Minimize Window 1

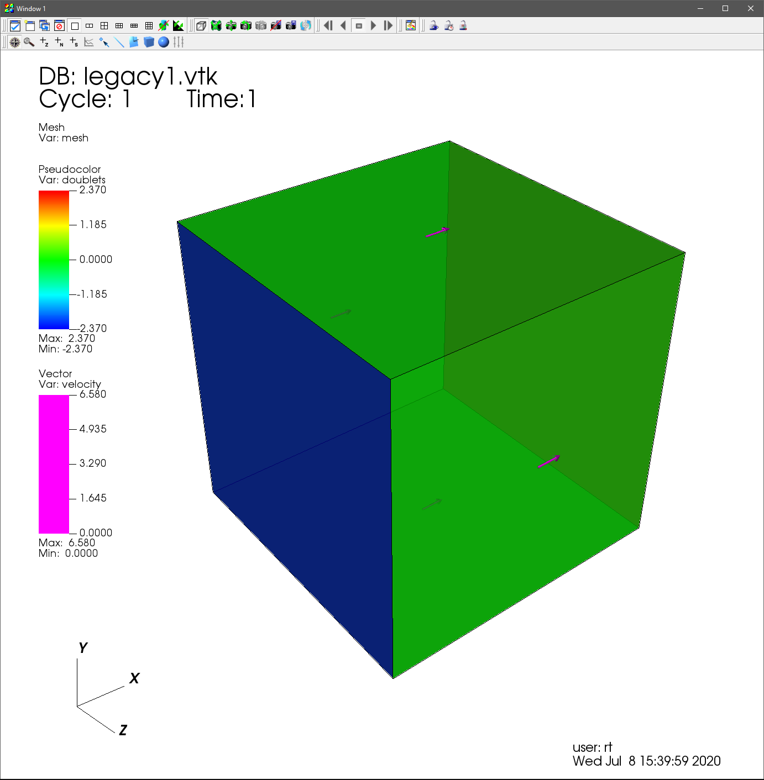click(700, 8)
